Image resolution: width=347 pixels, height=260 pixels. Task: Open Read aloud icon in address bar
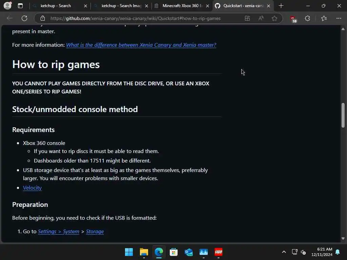(x=261, y=18)
